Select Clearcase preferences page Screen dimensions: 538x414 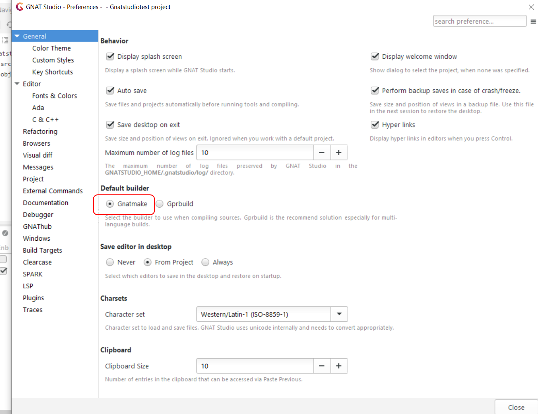click(x=37, y=262)
